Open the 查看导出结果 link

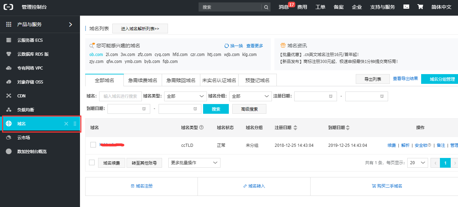pyautogui.click(x=405, y=79)
